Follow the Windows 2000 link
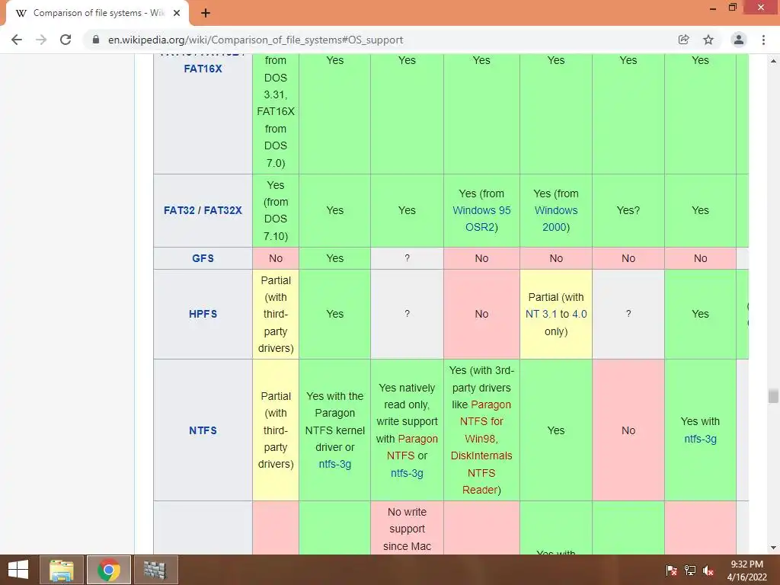Screen dimensions: 780x585 point(556,219)
